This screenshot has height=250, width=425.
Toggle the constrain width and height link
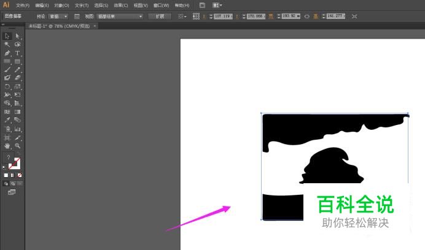[306, 16]
